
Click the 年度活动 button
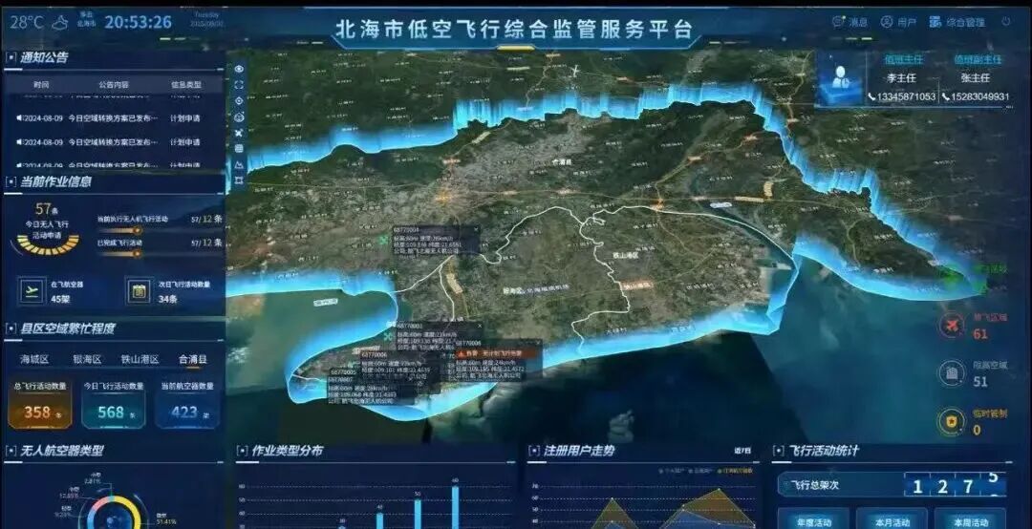(811, 522)
